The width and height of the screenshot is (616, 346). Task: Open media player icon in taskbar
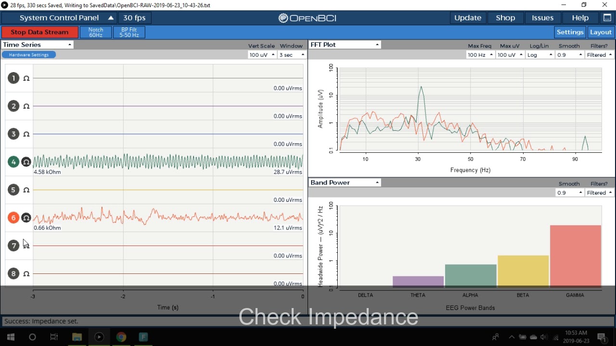(x=99, y=337)
